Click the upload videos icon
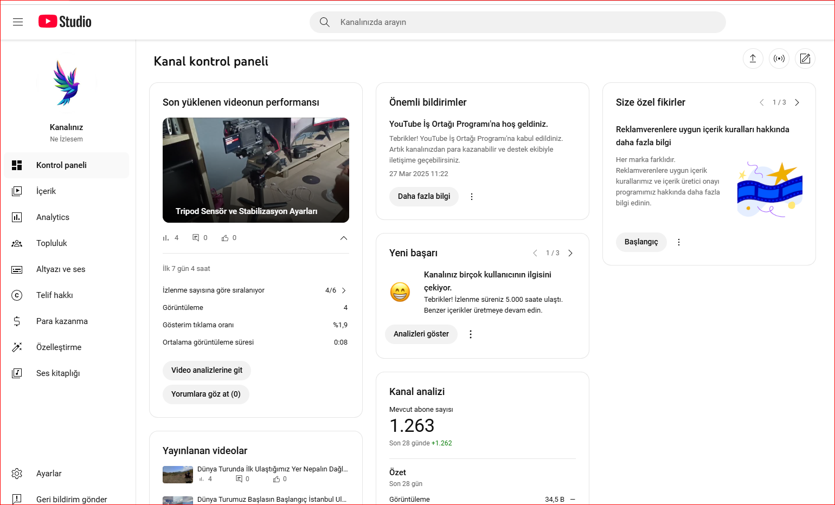 [753, 59]
